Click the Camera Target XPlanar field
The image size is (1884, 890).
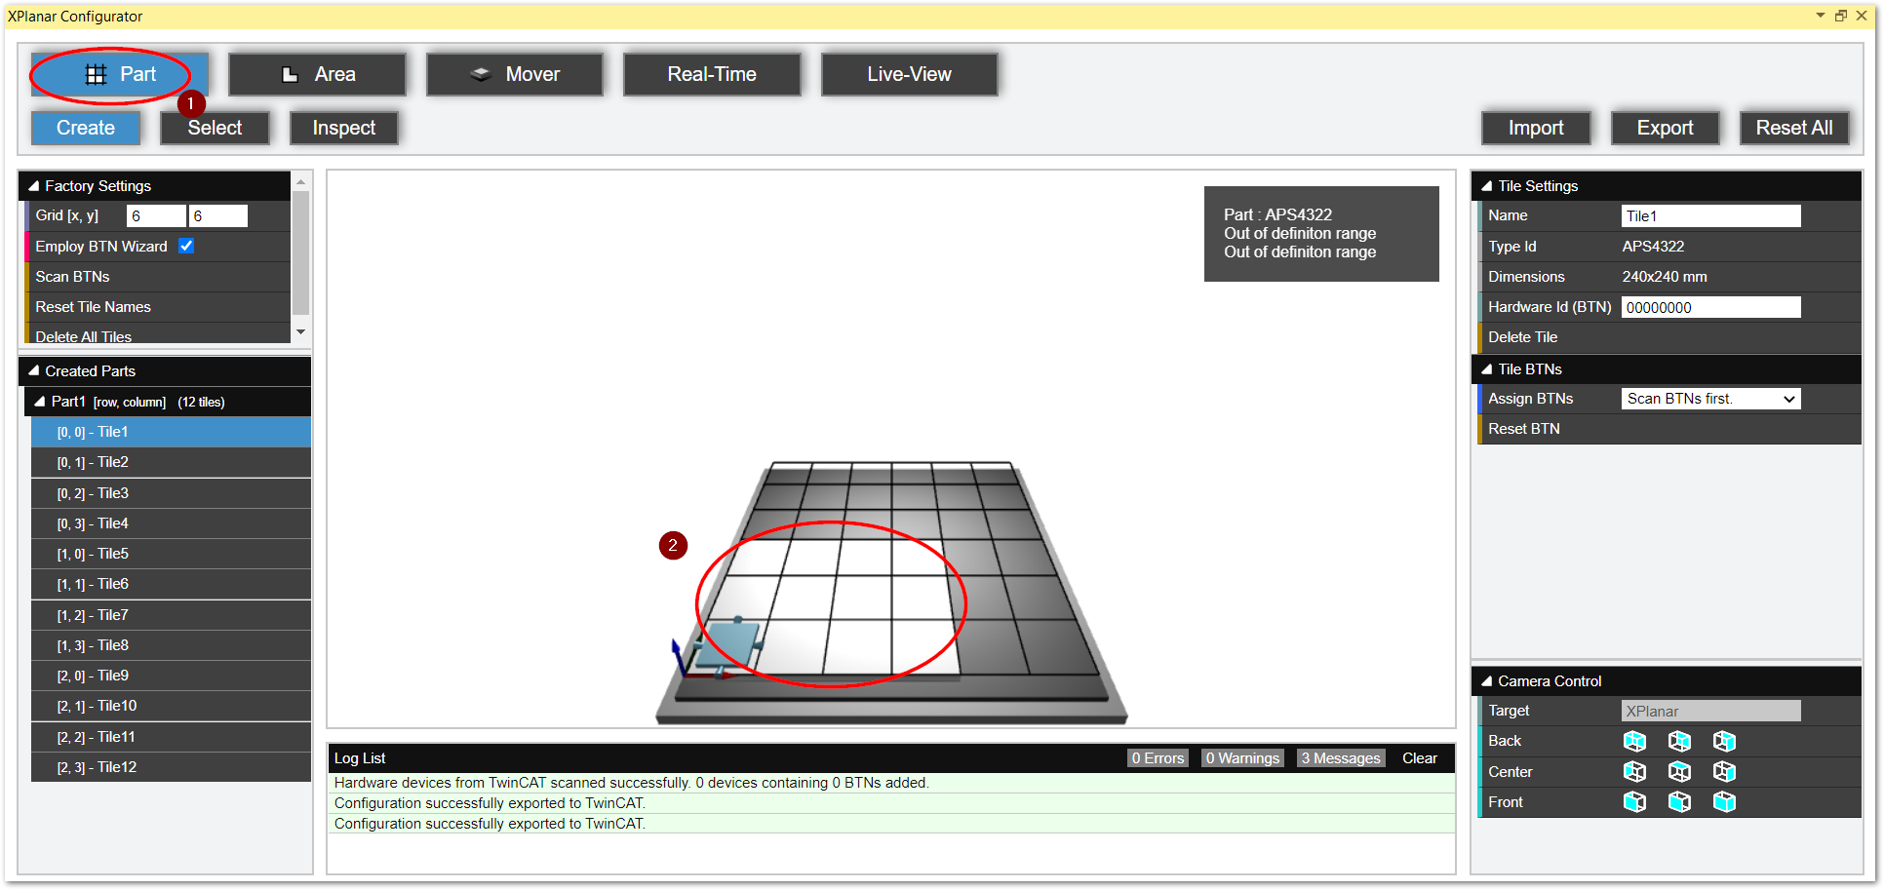point(1710,712)
